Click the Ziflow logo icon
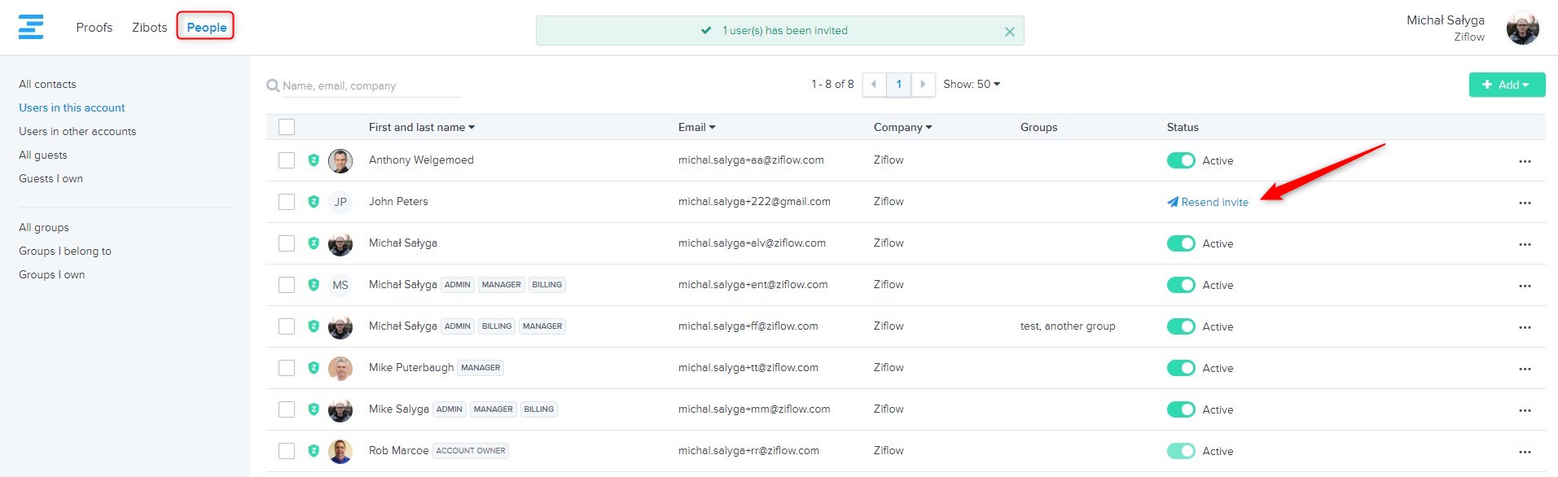This screenshot has height=477, width=1558. (x=30, y=27)
